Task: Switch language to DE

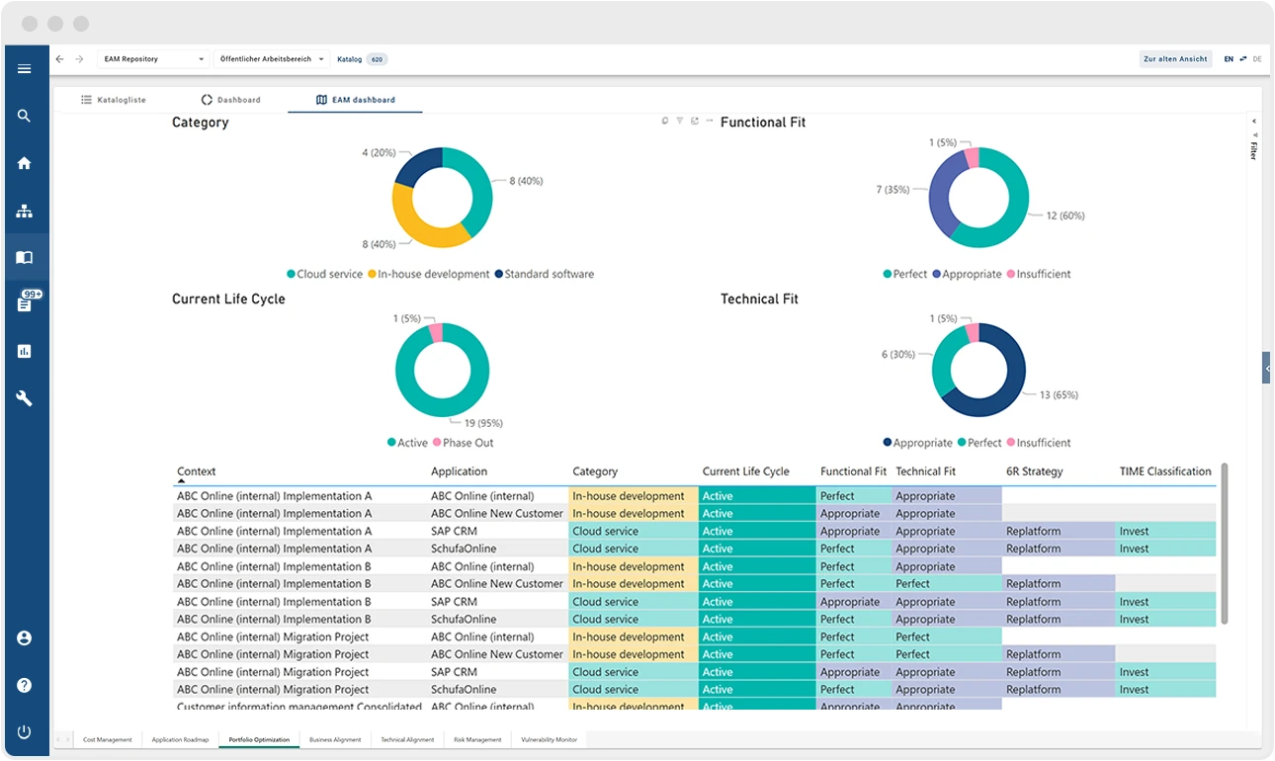Action: click(x=1257, y=59)
